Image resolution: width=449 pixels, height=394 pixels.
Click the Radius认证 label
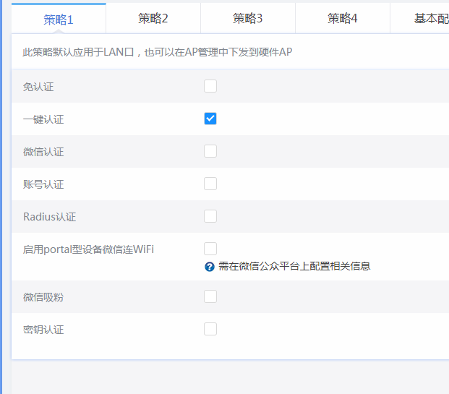point(50,217)
